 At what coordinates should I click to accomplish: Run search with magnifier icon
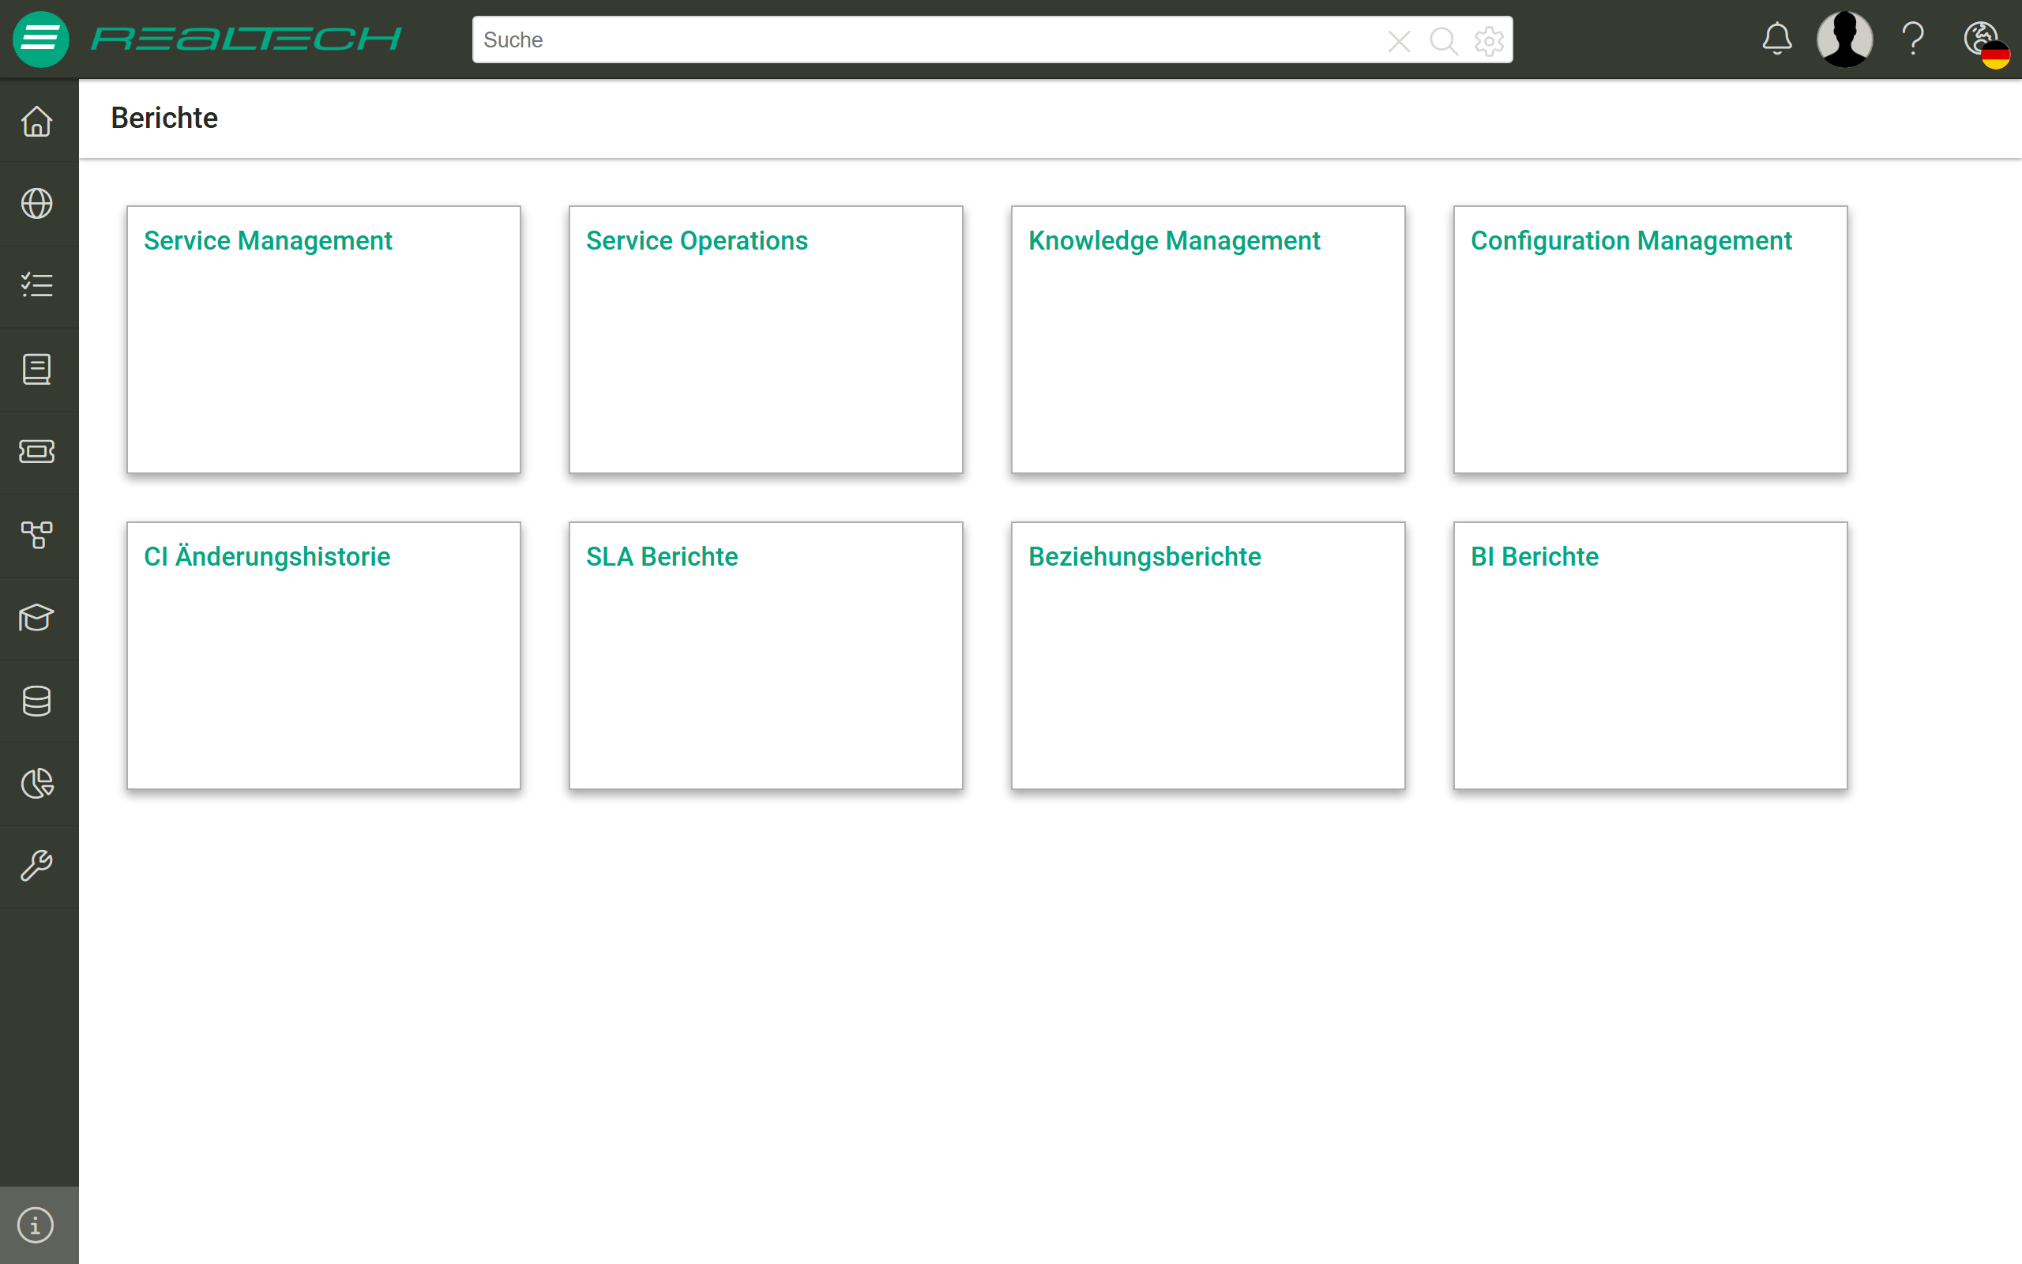1443,40
